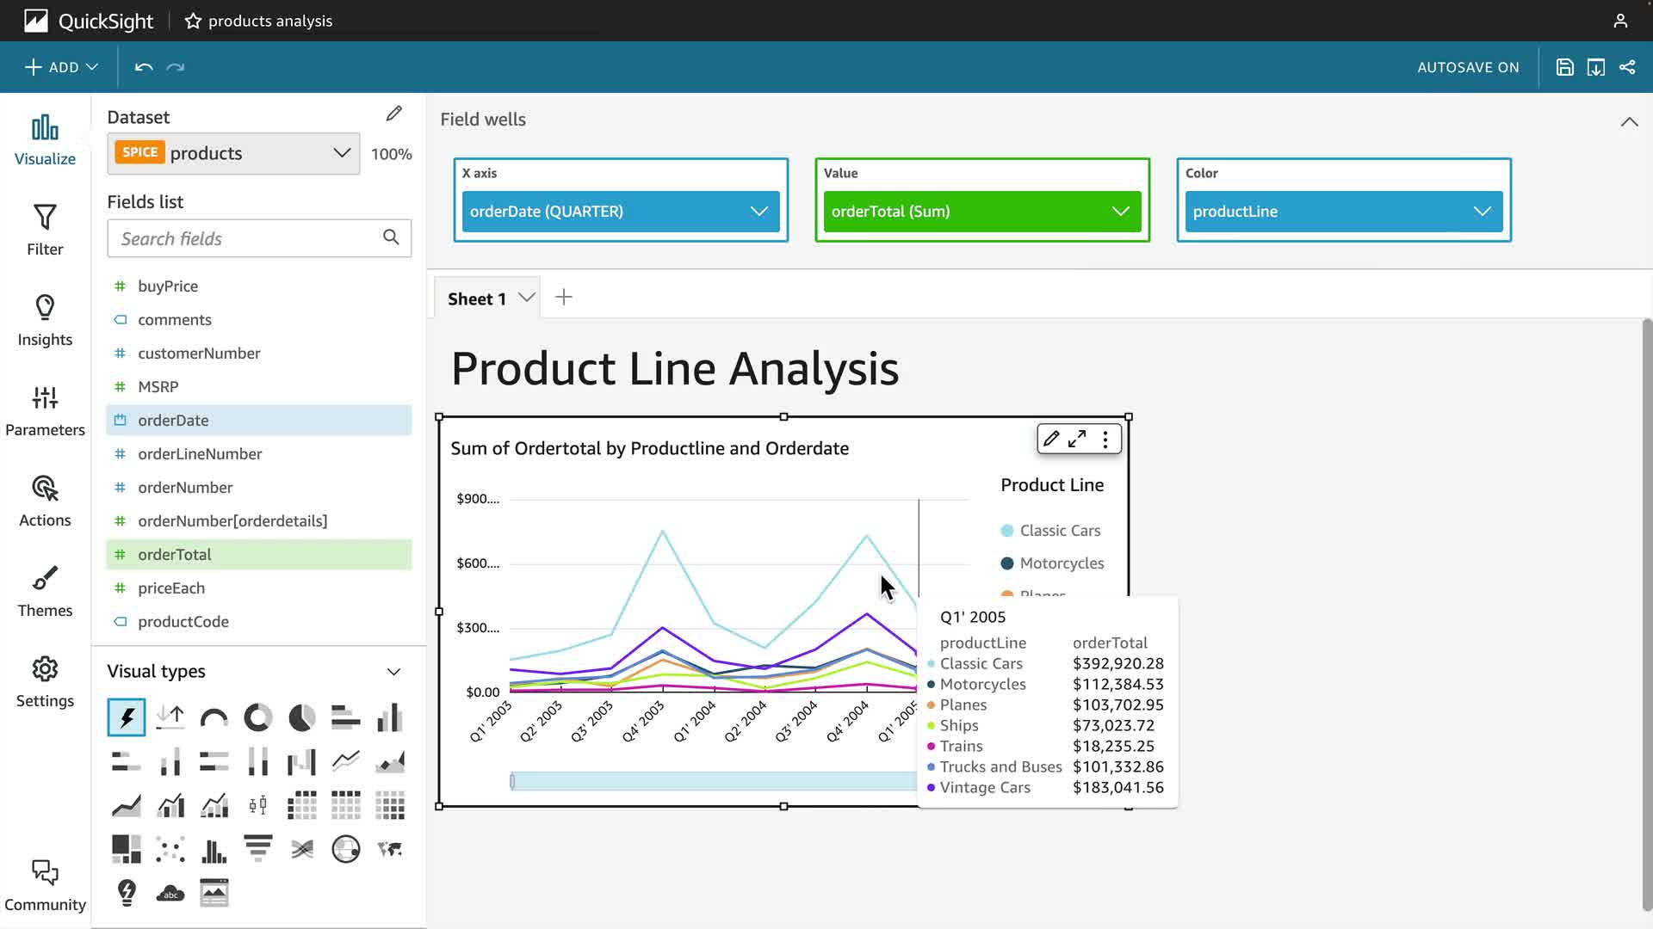Open the ADD menu
This screenshot has height=929, width=1653.
point(61,67)
